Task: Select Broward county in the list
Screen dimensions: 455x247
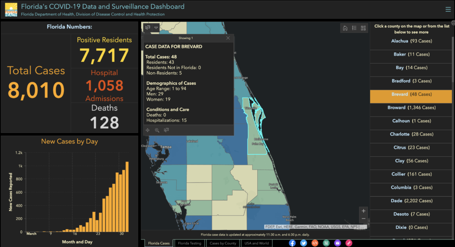Action: point(412,108)
